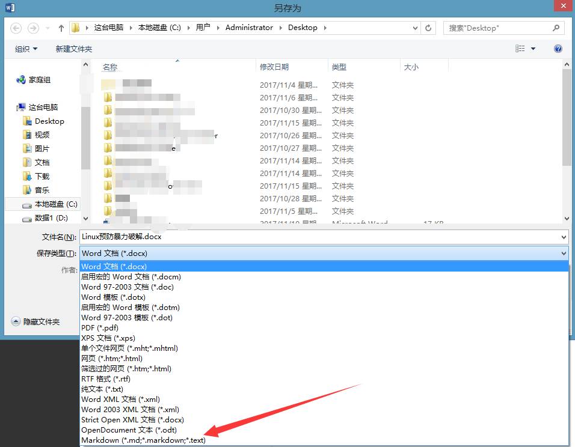The image size is (575, 447).
Task: Sort by 类型 column header
Action: pyautogui.click(x=339, y=67)
